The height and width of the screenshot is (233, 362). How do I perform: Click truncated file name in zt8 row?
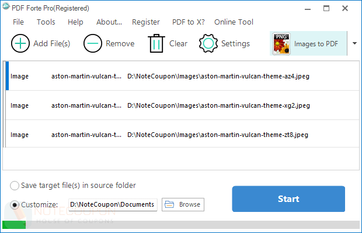(86, 135)
